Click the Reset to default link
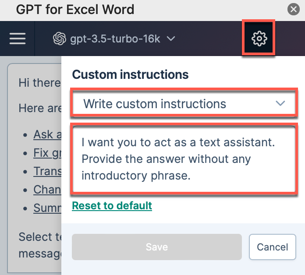Screen dimensions: 305x275 pos(112,206)
